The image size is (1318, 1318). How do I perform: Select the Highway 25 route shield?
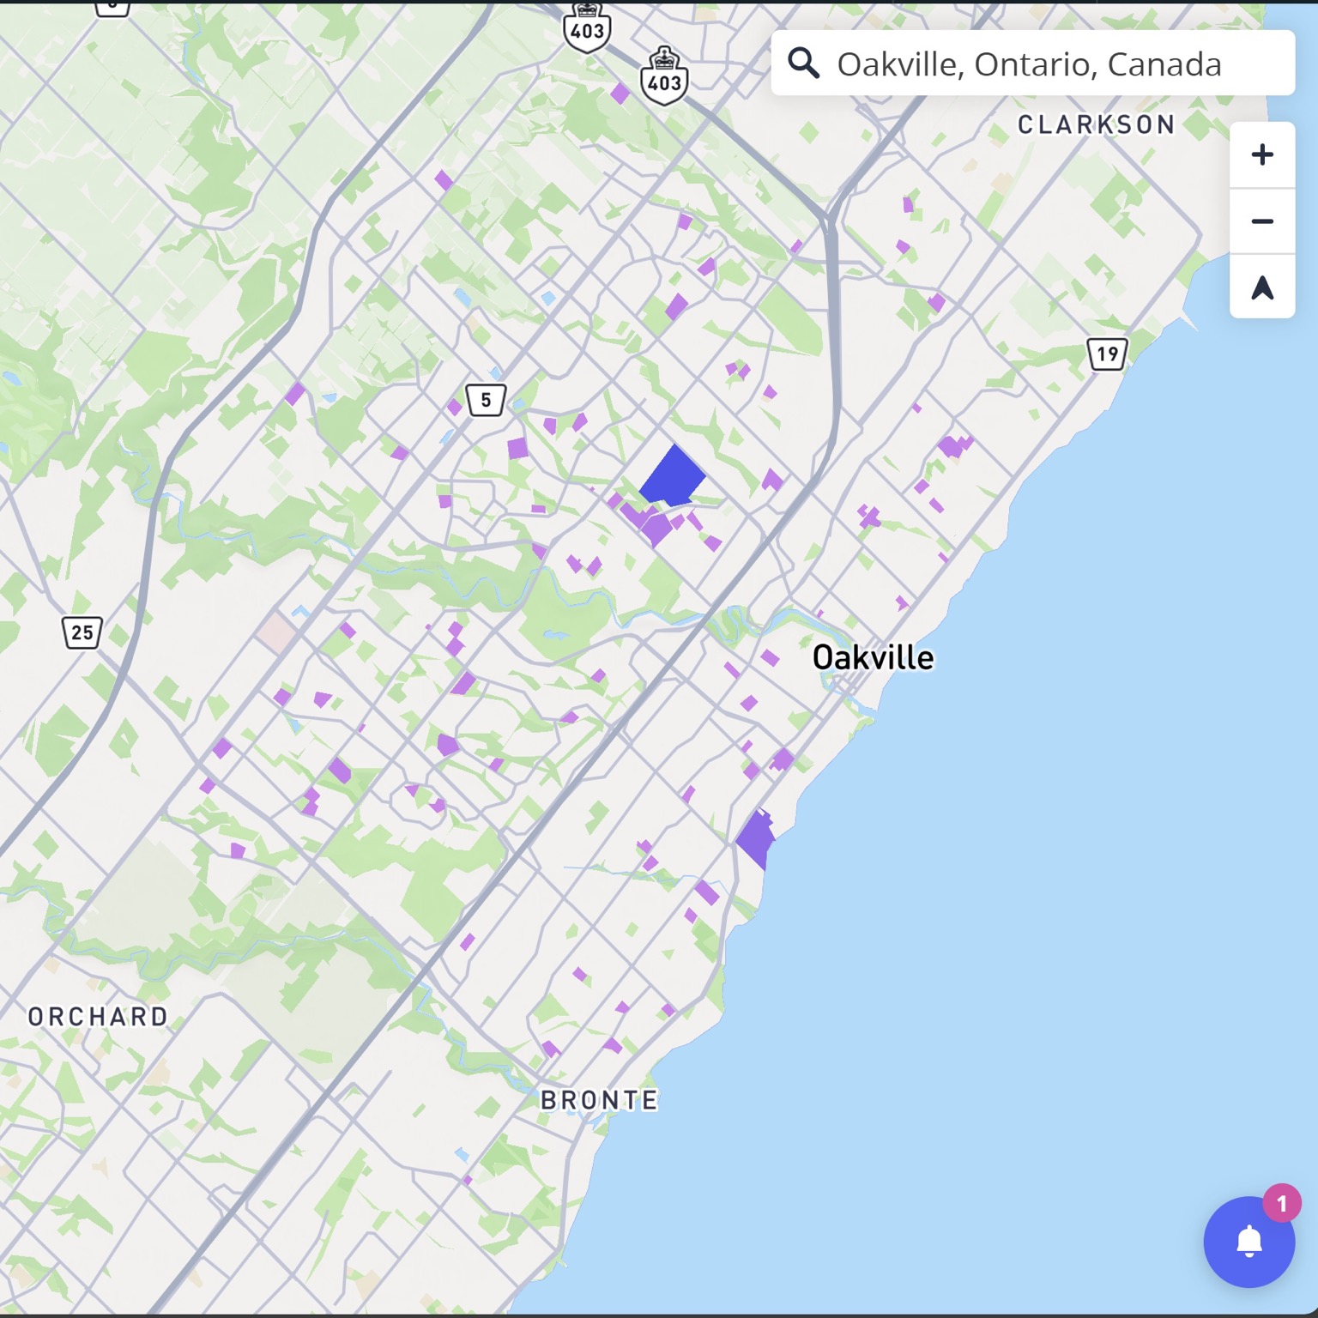pyautogui.click(x=82, y=632)
